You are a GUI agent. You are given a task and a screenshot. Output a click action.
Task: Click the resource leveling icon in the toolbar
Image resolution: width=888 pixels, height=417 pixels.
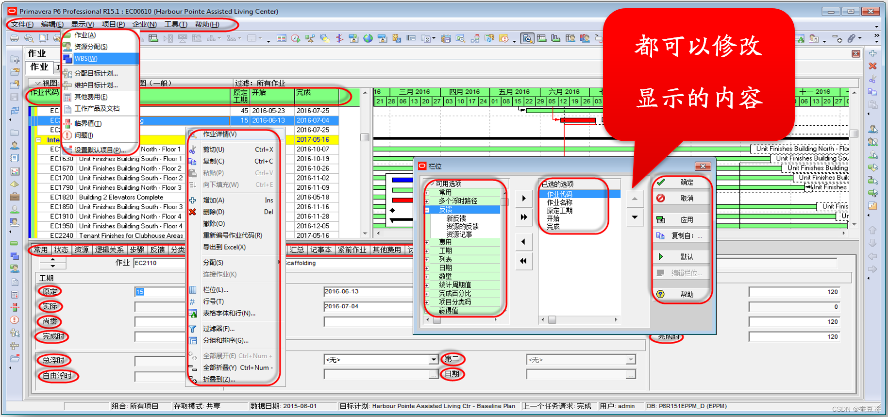tap(310, 38)
